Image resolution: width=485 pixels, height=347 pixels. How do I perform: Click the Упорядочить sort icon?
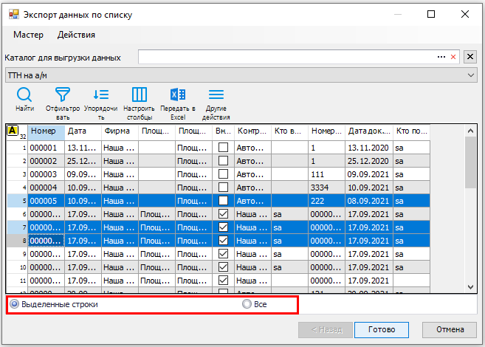point(100,95)
